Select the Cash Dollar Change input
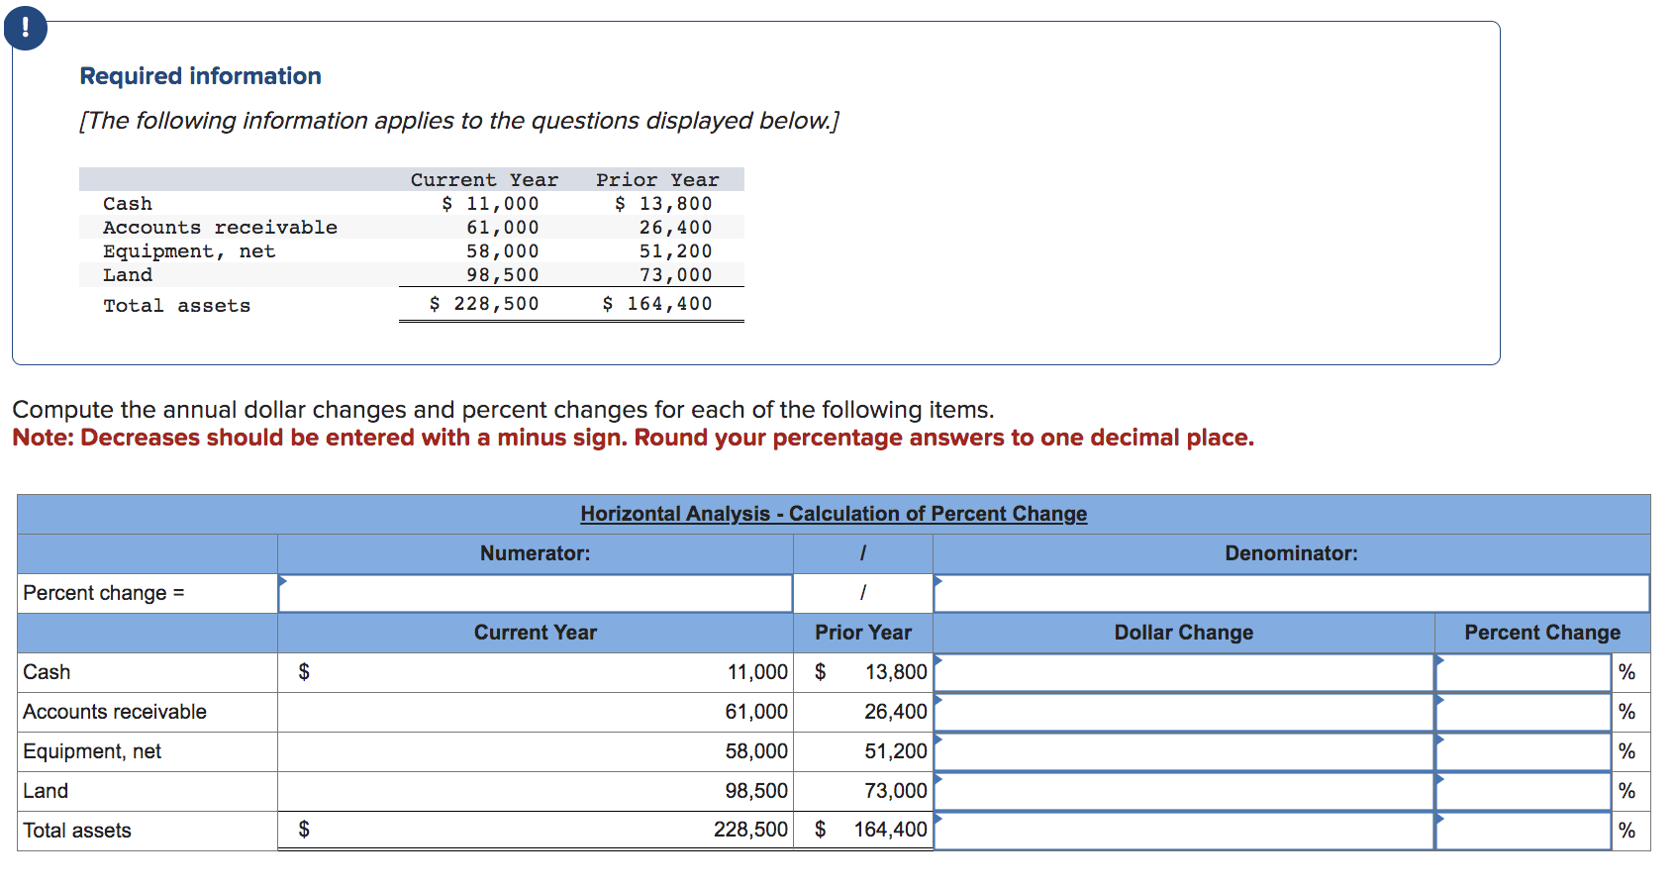Screen dimensions: 1677x887 pyautogui.click(x=1184, y=672)
